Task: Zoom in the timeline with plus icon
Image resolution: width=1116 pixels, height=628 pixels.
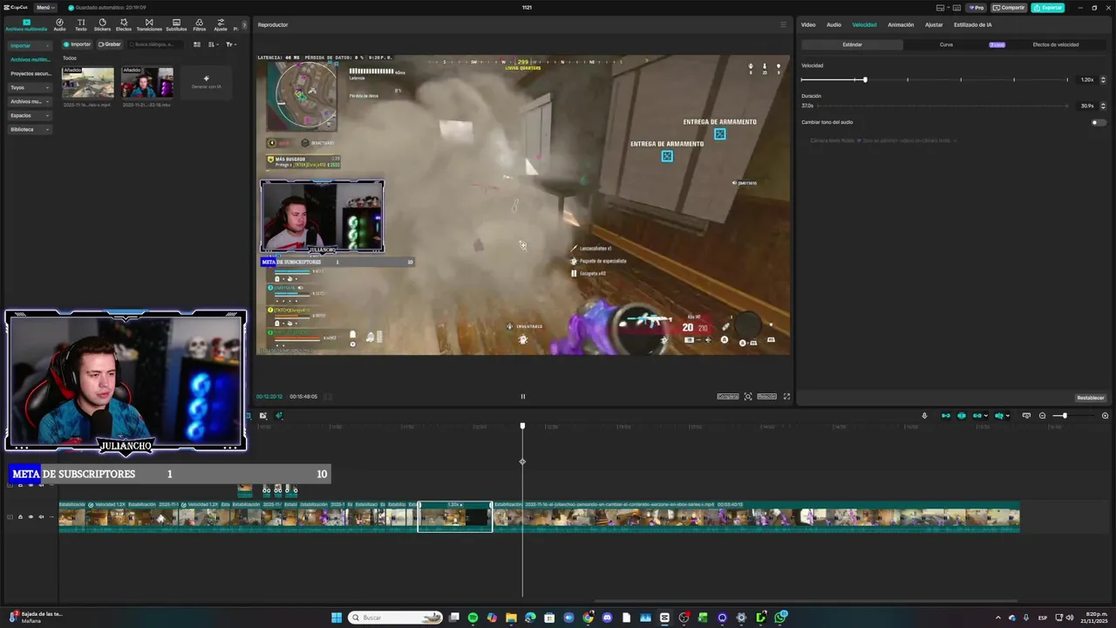Action: pos(1106,415)
